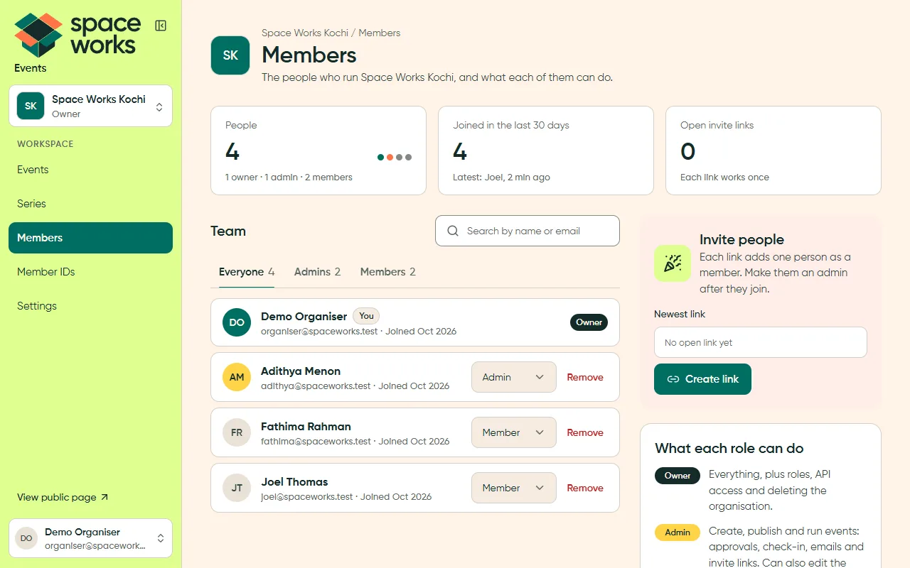This screenshot has height=568, width=910.
Task: Click Adithya Menon's AM avatar
Action: [237, 377]
